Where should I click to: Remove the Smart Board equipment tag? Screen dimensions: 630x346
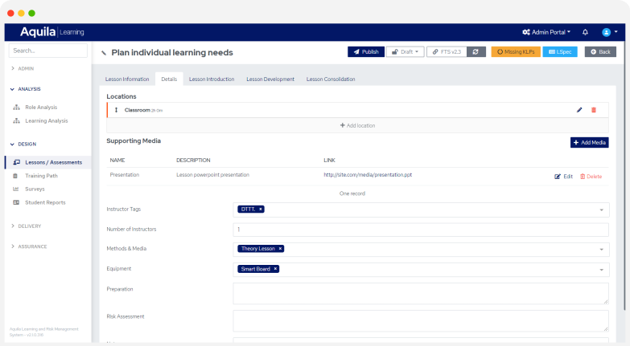pyautogui.click(x=275, y=269)
